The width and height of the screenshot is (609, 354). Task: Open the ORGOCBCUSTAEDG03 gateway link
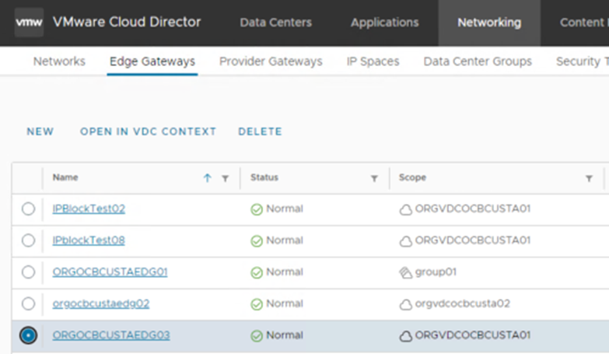(111, 335)
